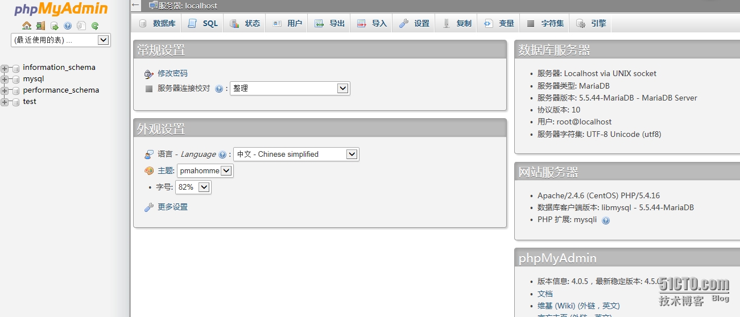The image size is (740, 317).
Task: Switch to the SQL tab
Action: 203,23
